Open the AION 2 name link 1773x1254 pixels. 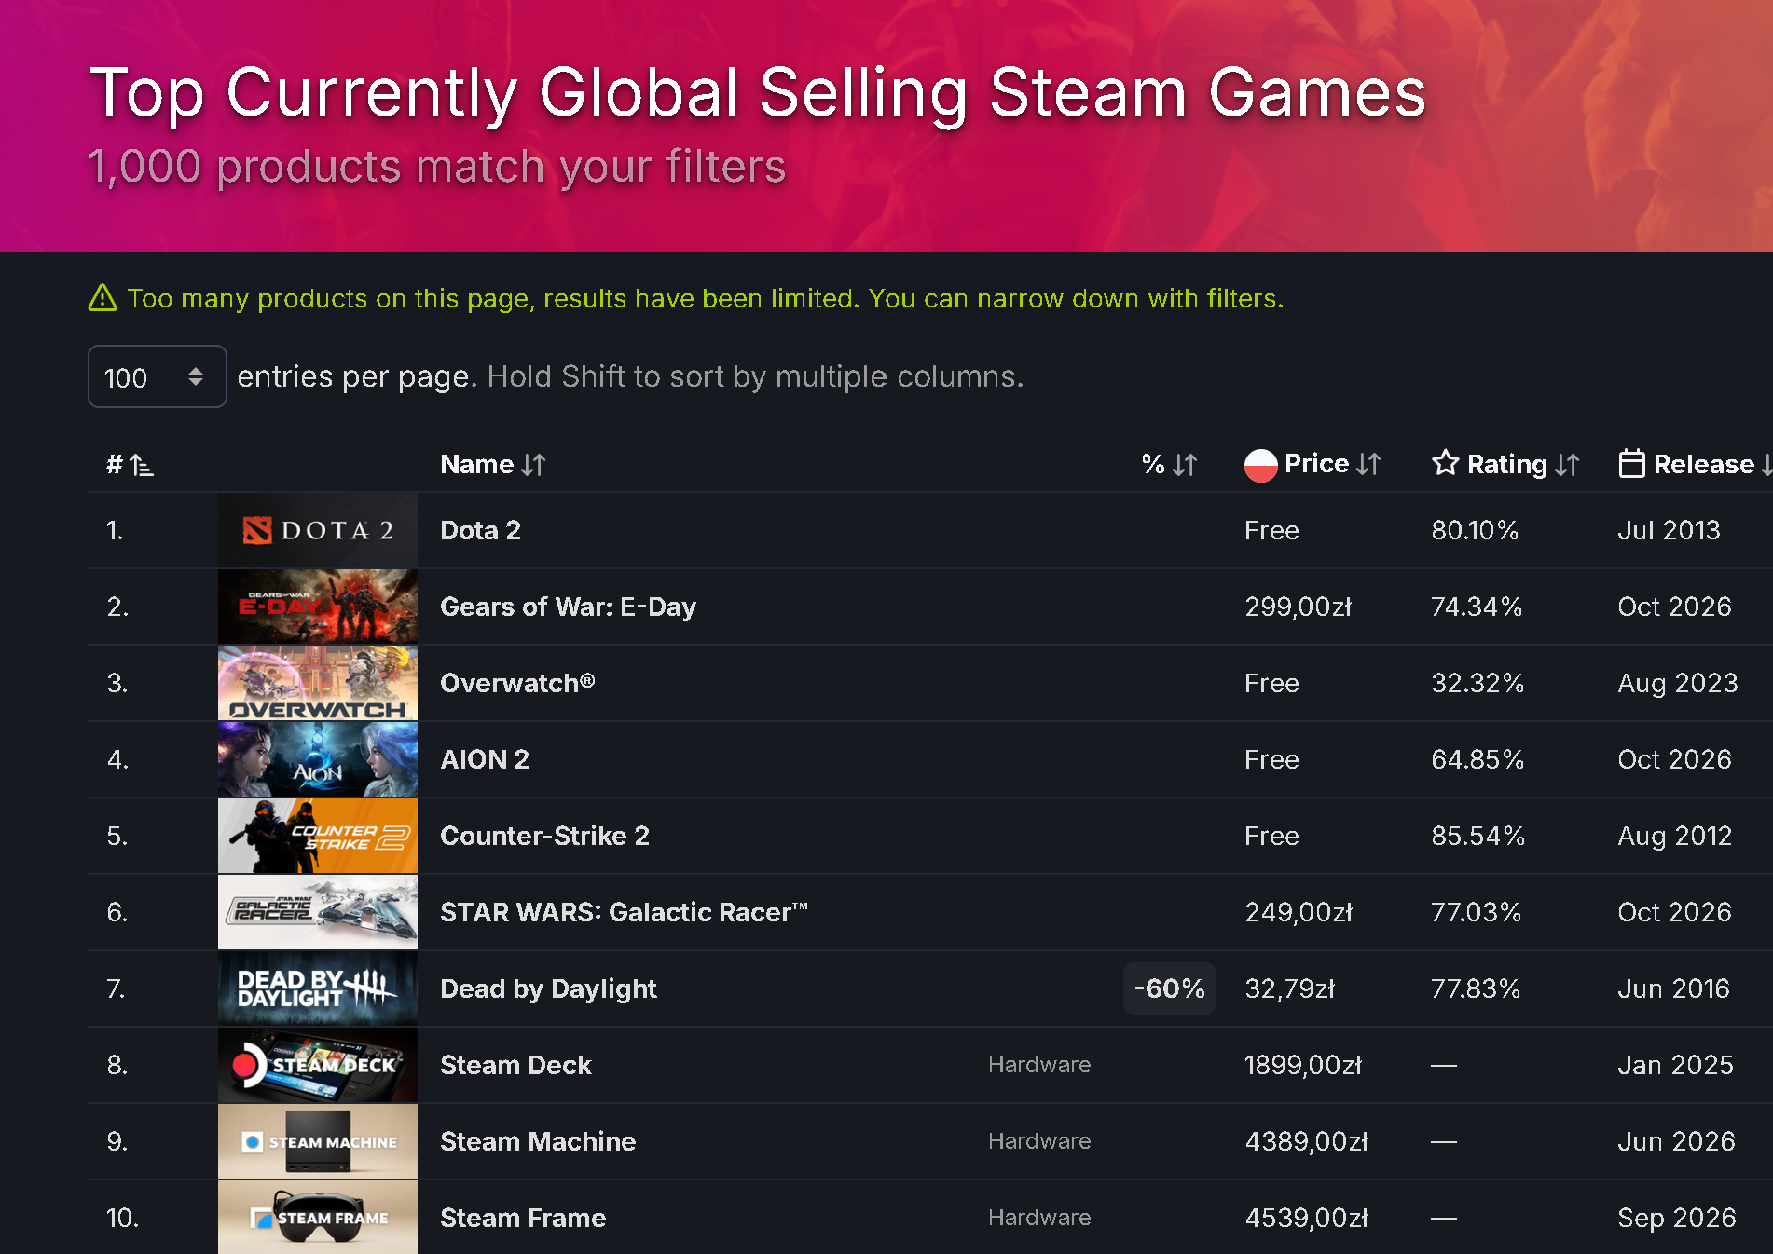point(485,759)
